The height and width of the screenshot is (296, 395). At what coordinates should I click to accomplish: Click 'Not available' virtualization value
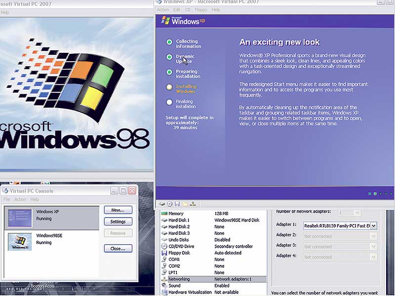227,292
